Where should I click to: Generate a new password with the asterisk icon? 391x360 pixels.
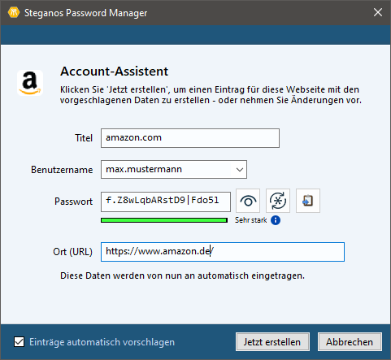pos(278,201)
